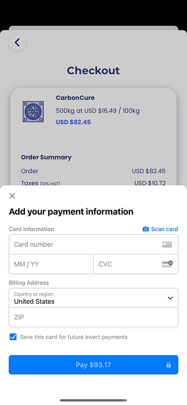This screenshot has height=405, width=187.
Task: Tap the home indicator bar
Action: coord(93,400)
